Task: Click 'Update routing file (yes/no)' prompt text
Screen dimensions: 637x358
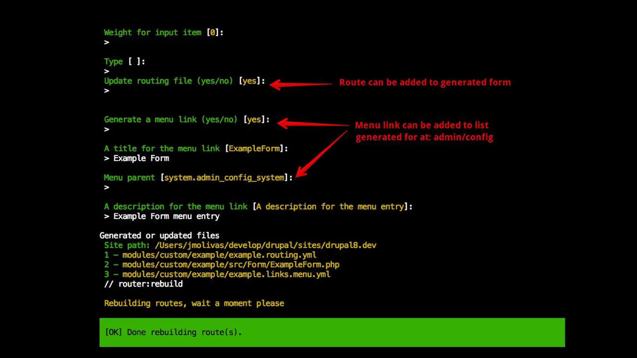Action: [x=168, y=81]
